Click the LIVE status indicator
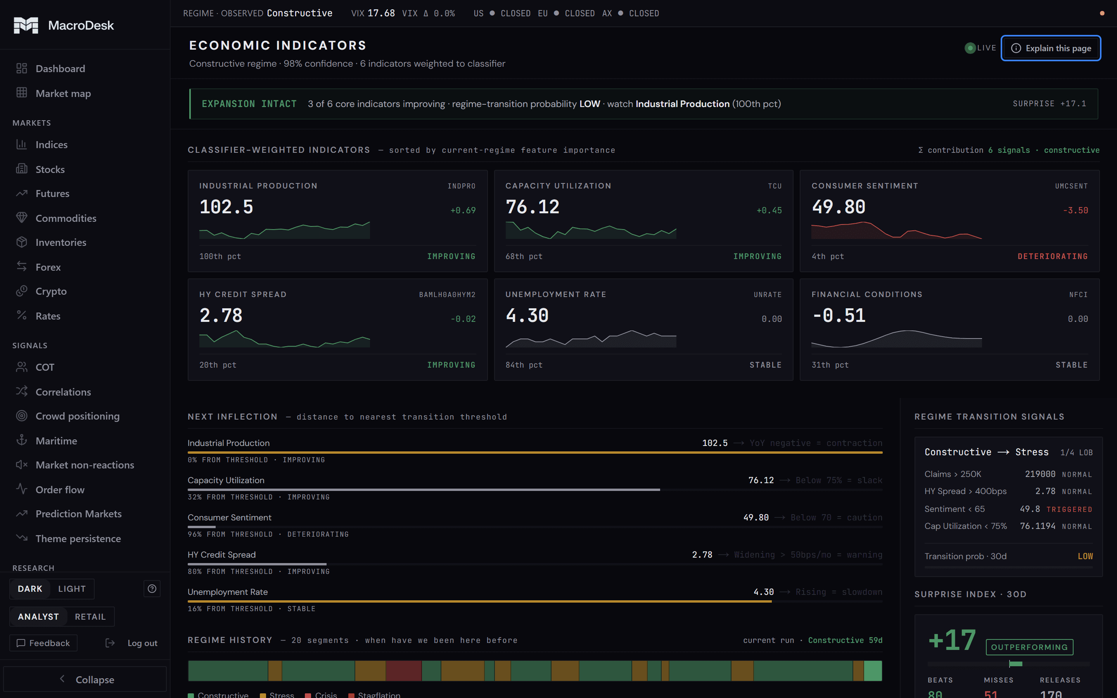 point(980,48)
